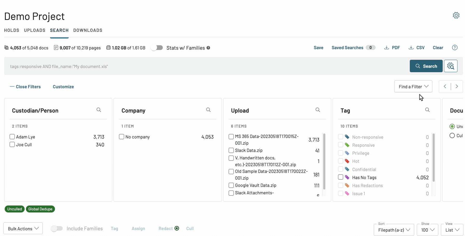The width and height of the screenshot is (465, 236).
Task: Go to previous filter arrow
Action: click(445, 87)
